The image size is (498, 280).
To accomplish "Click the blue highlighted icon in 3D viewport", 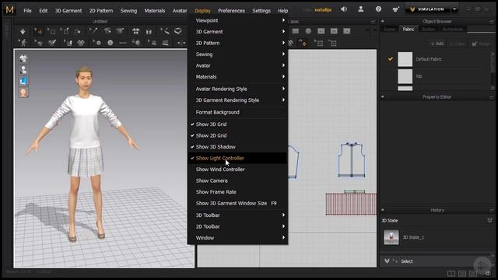I will click(23, 81).
